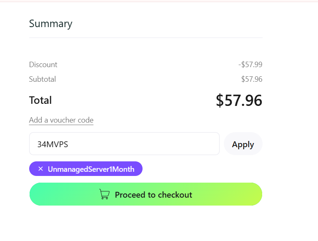Image resolution: width=318 pixels, height=241 pixels.
Task: Proceed to checkout
Action: click(x=146, y=194)
